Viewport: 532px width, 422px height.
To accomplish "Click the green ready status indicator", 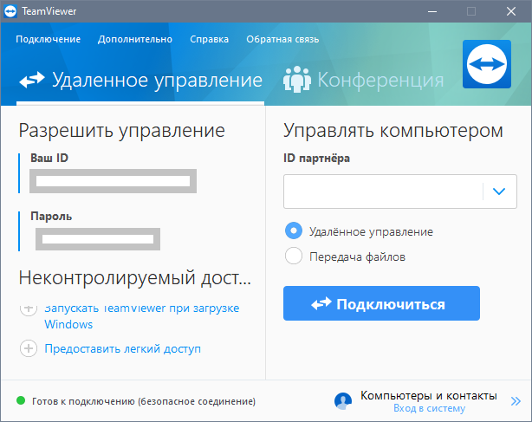I will [21, 400].
